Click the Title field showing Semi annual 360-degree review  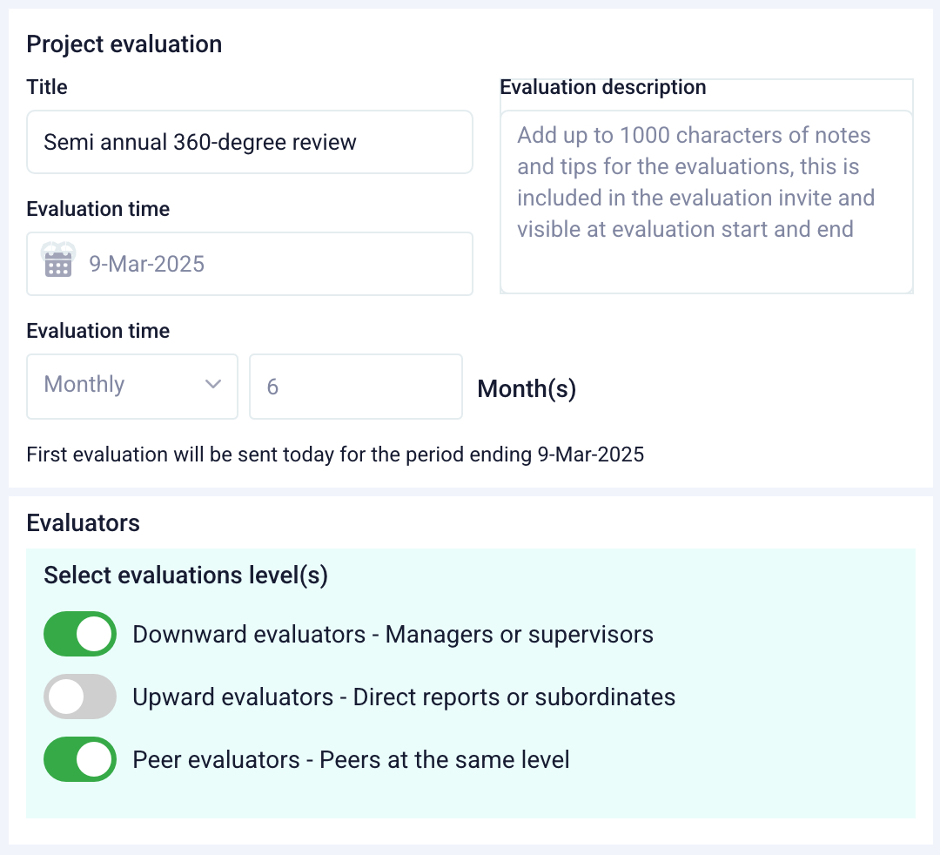(x=249, y=142)
